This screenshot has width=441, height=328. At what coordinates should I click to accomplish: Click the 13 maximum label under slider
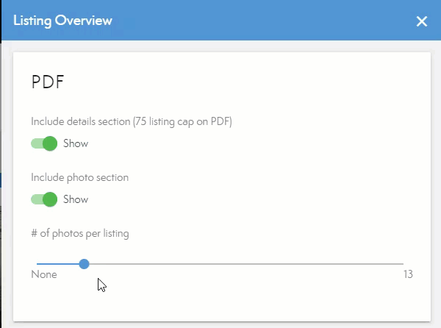pyautogui.click(x=407, y=275)
